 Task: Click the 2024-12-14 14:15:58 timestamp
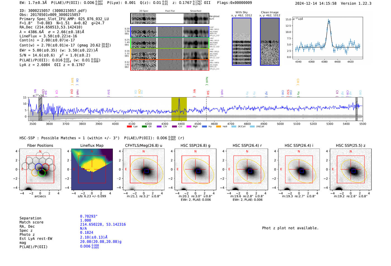(316, 3)
